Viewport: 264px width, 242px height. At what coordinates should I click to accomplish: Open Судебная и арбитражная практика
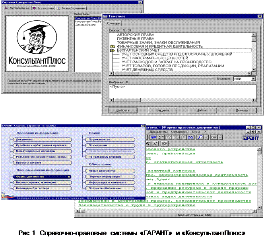[x=42, y=145]
